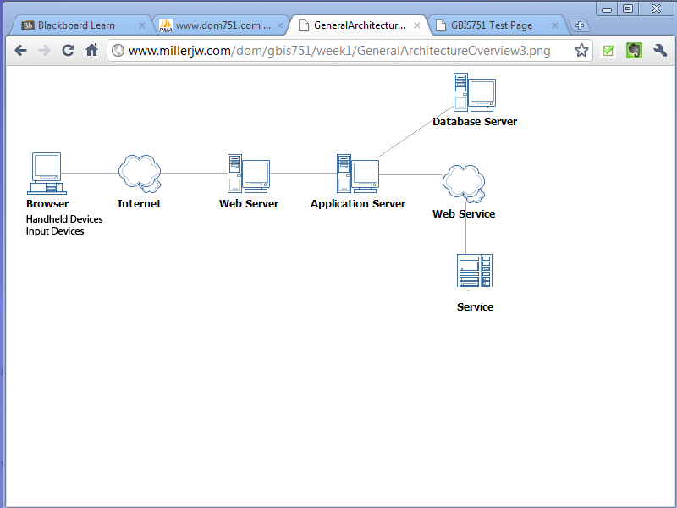Open the Evernote elephant extension
The height and width of the screenshot is (508, 677).
(x=633, y=51)
